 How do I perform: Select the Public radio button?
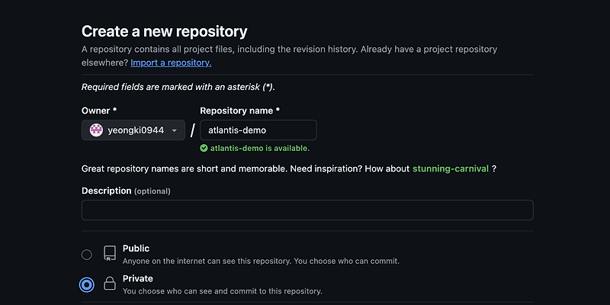[x=87, y=254]
